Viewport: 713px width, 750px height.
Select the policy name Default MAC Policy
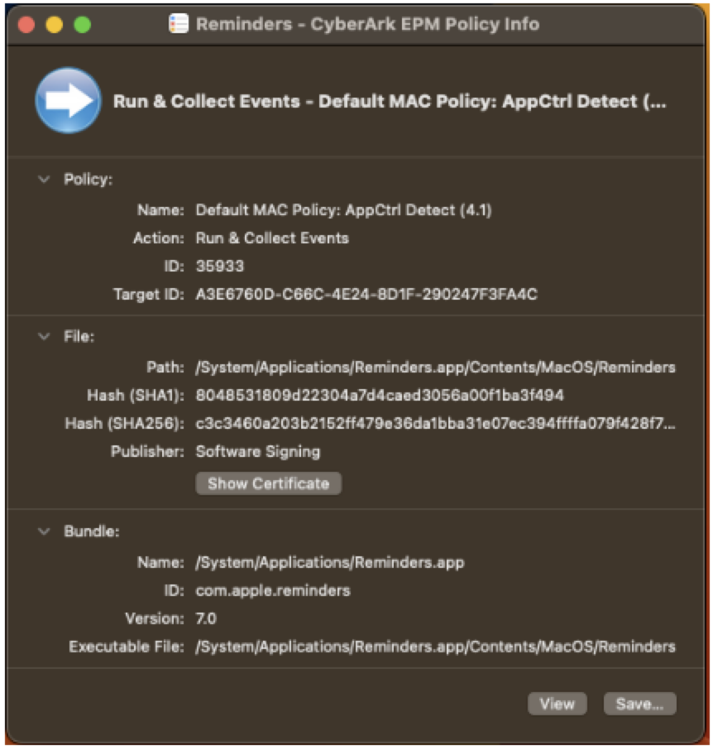point(343,209)
